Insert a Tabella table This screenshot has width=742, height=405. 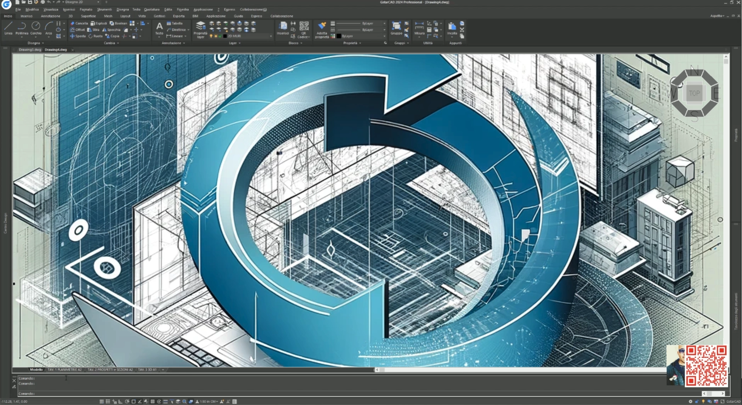pyautogui.click(x=175, y=23)
